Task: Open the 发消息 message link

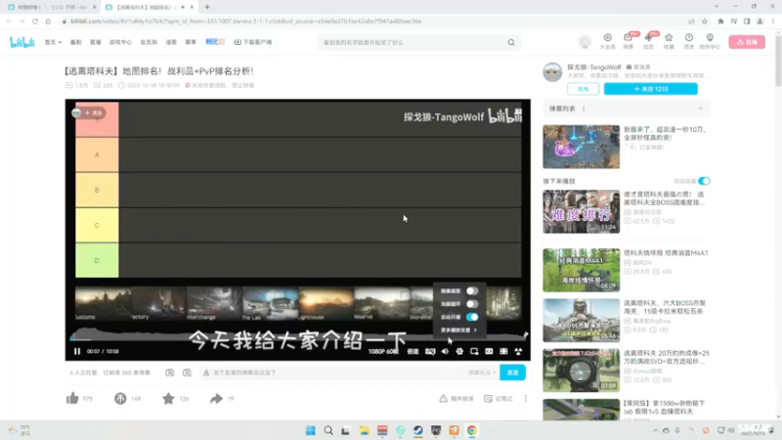Action: pos(638,66)
